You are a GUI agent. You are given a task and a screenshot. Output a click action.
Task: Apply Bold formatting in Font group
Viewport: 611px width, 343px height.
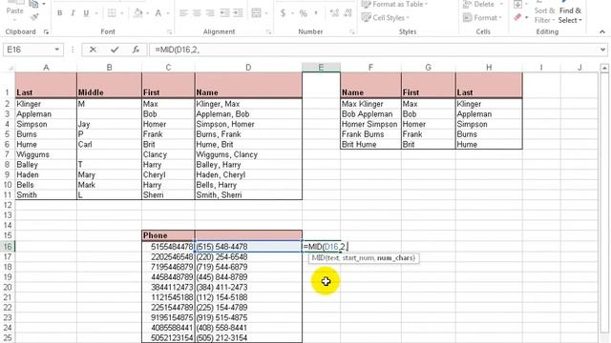(59, 13)
